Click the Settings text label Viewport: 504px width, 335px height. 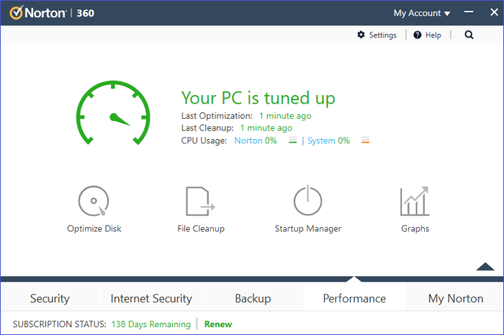383,35
